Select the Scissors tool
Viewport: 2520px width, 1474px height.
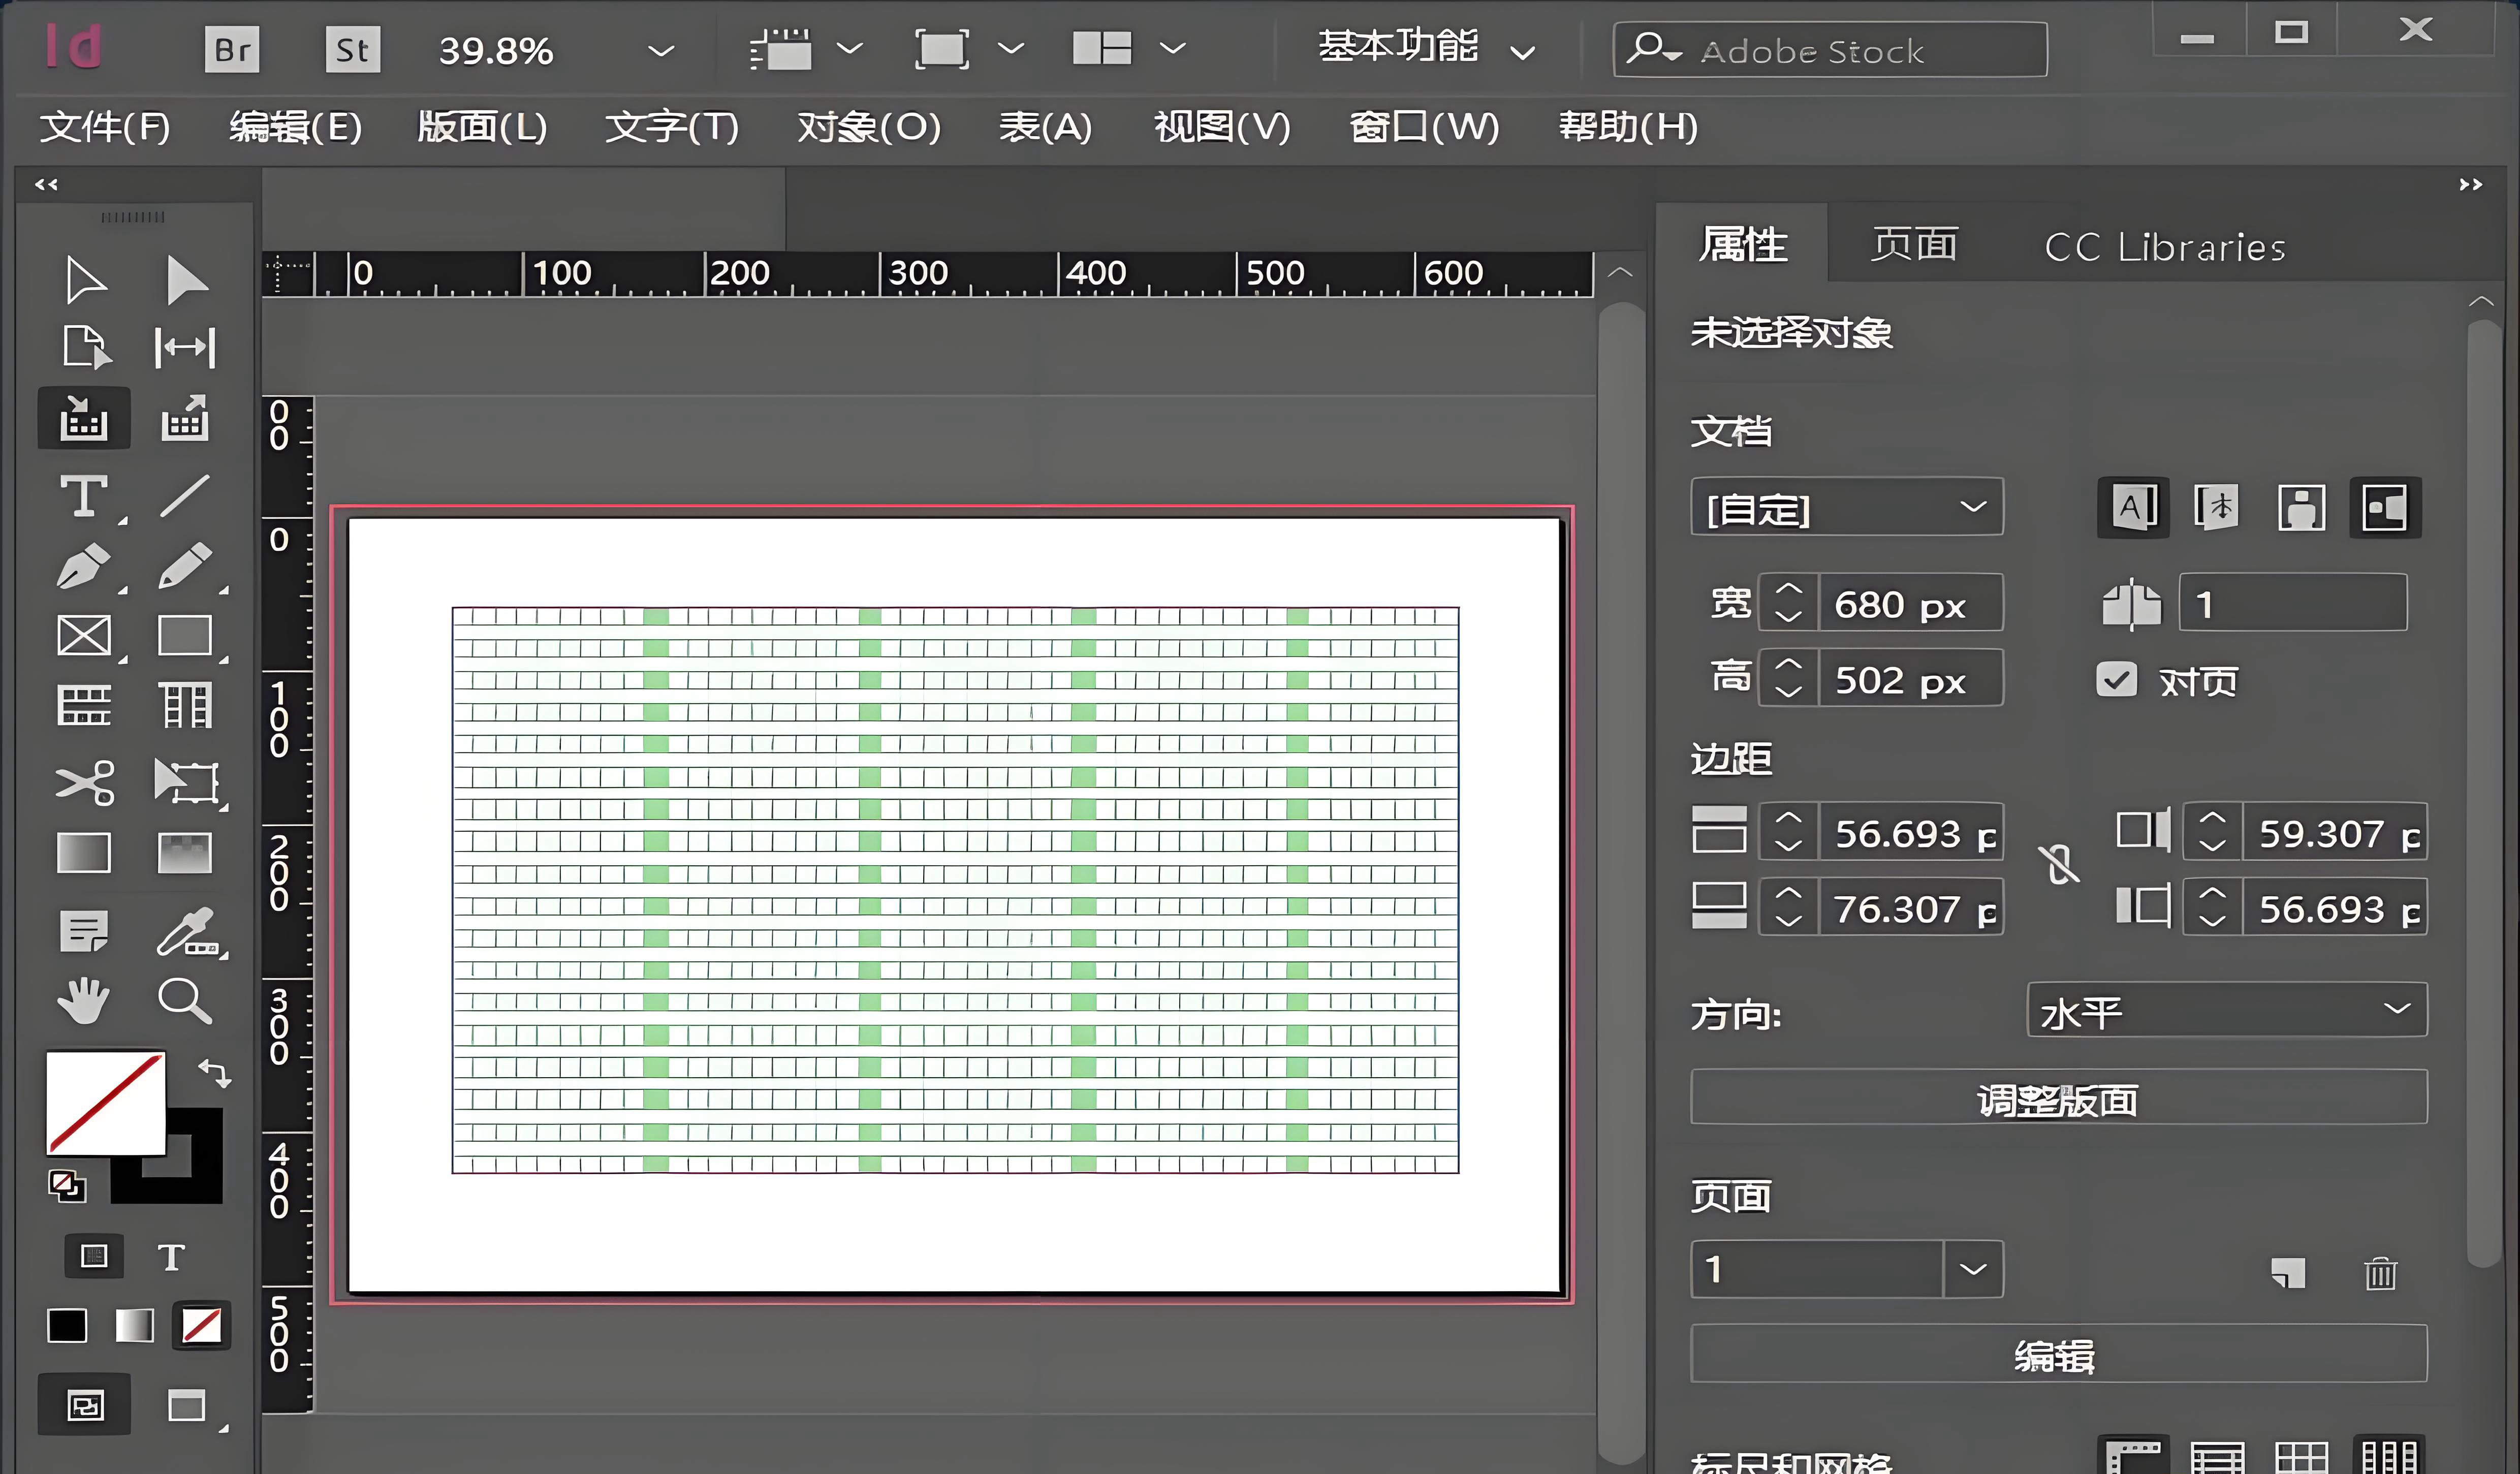point(84,782)
